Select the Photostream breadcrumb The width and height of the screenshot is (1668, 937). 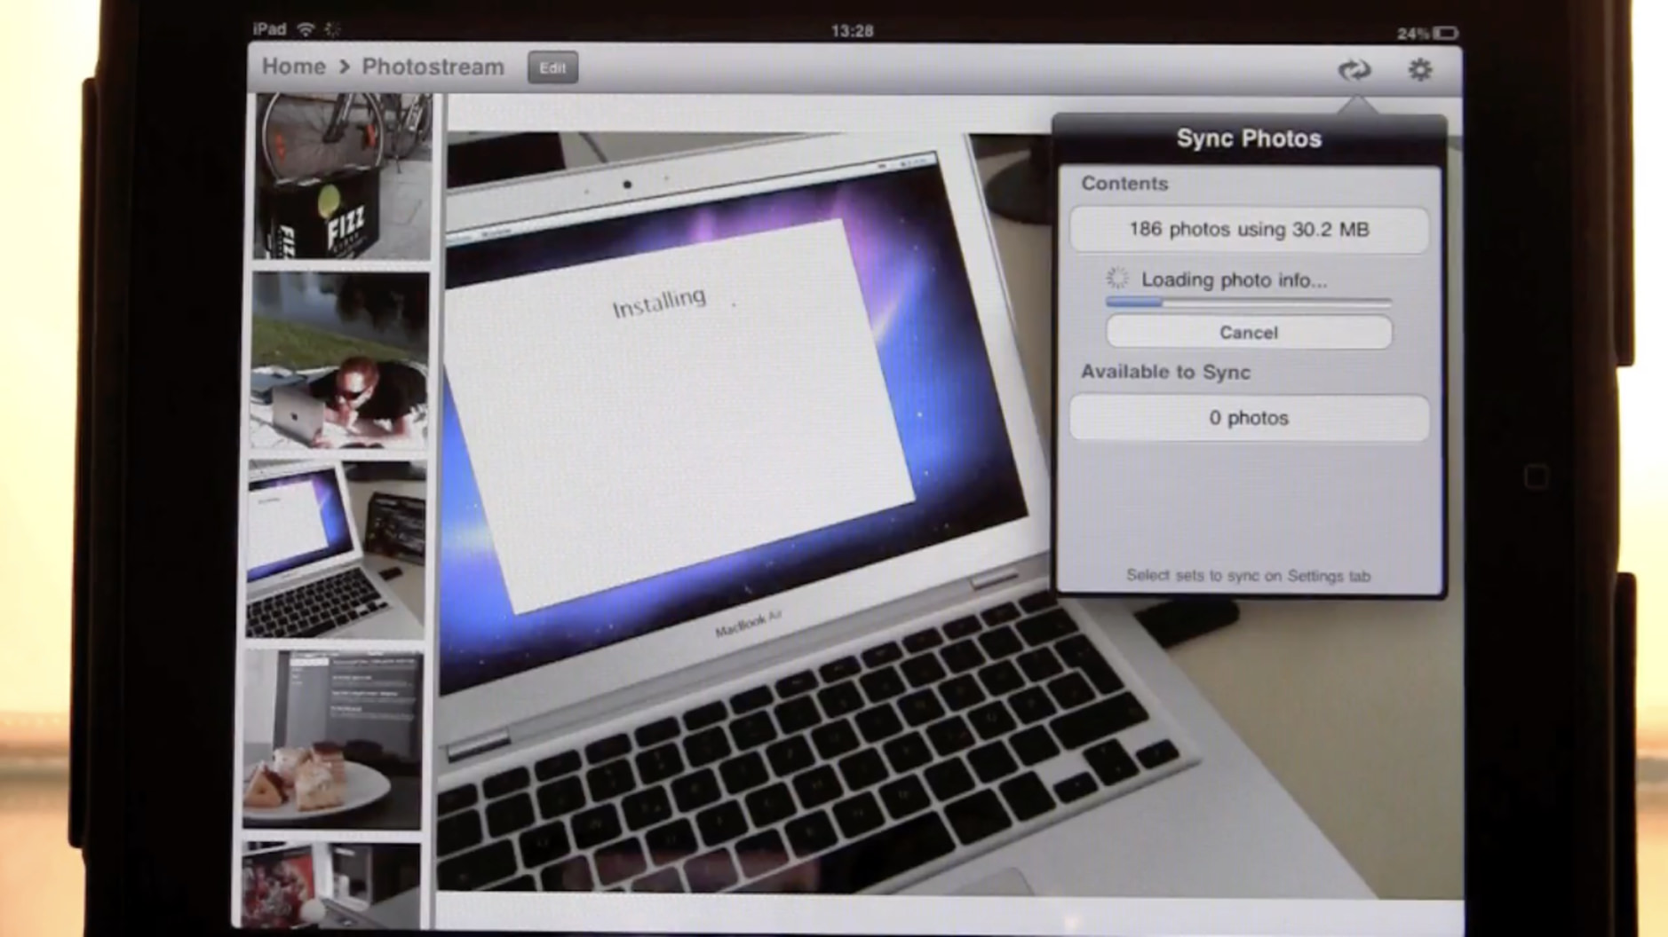click(433, 67)
